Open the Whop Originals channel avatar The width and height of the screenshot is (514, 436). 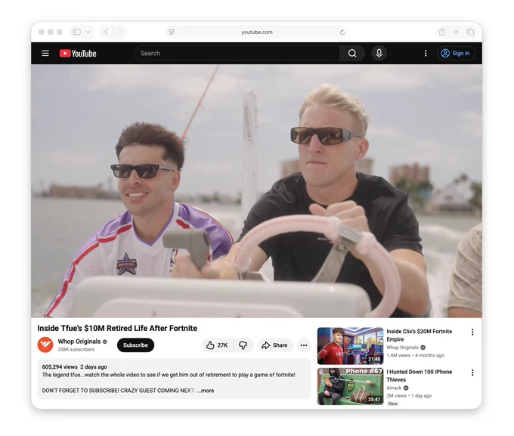coord(45,345)
